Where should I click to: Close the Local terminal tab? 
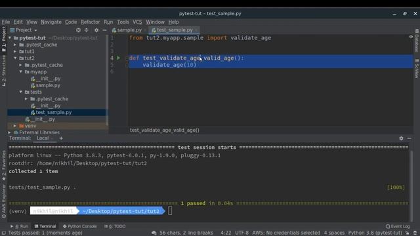click(52, 138)
